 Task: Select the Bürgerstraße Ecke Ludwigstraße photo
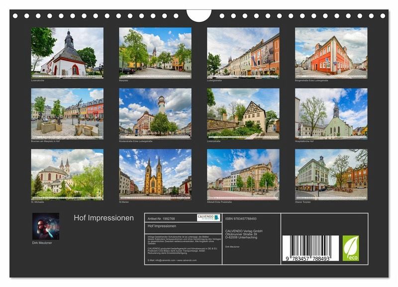[x=331, y=52]
